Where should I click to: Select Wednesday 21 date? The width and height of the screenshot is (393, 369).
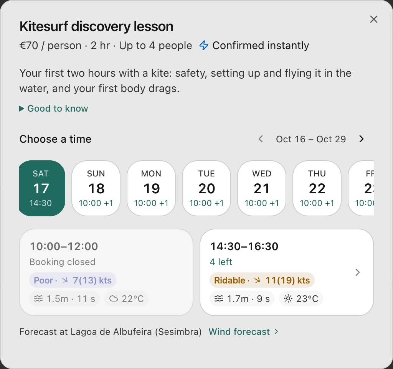click(262, 188)
